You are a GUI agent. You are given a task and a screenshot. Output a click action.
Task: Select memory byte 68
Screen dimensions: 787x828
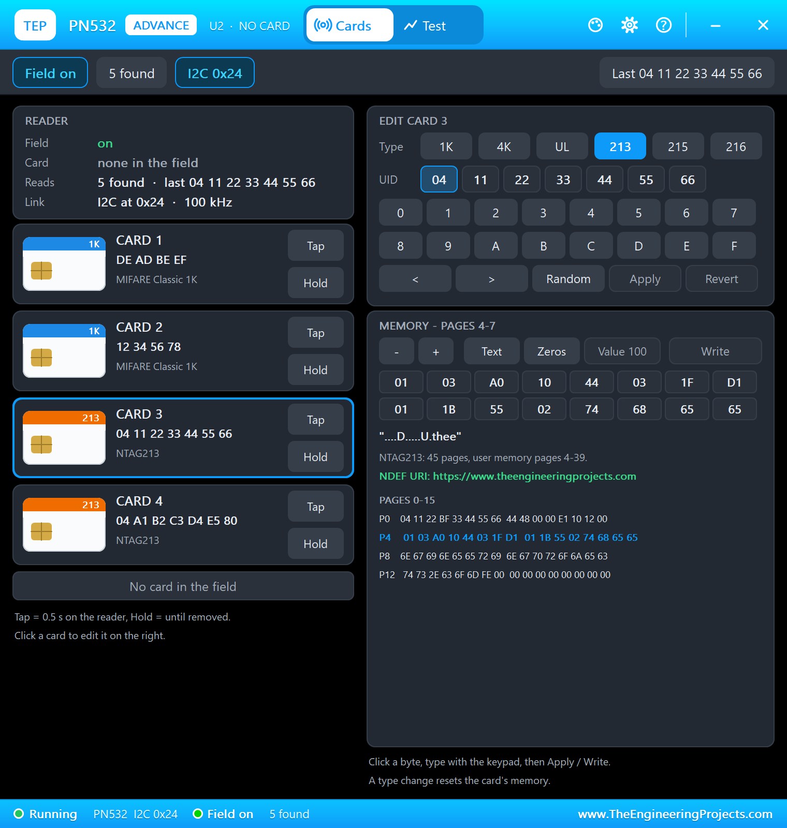point(639,409)
